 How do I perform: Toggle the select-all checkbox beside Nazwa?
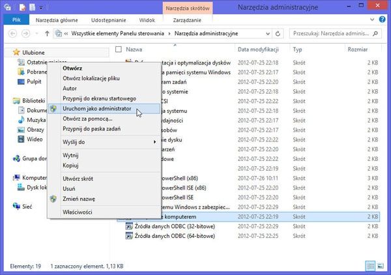119,50
